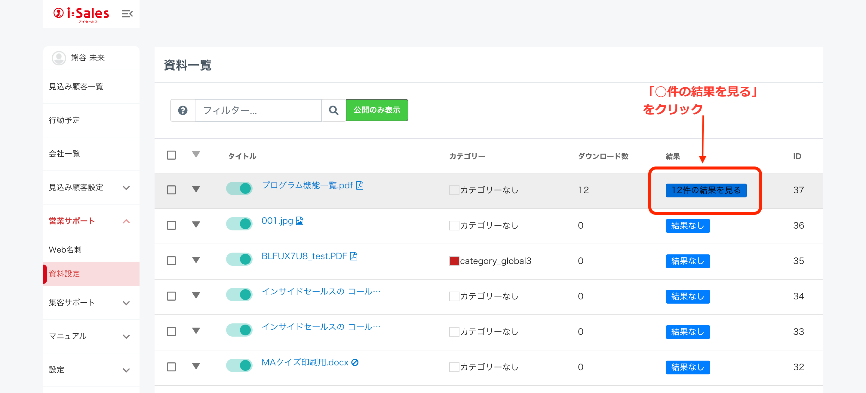Viewport: 866px width, 393px height.
Task: Click the blocked icon beside MAクイズ印刷用.docx
Action: coord(355,362)
